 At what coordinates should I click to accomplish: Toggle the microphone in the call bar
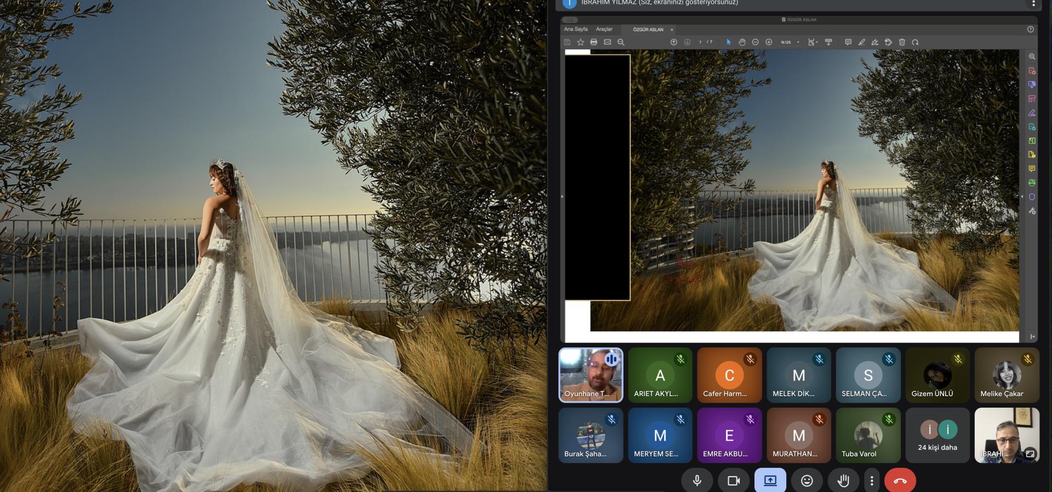pos(697,480)
